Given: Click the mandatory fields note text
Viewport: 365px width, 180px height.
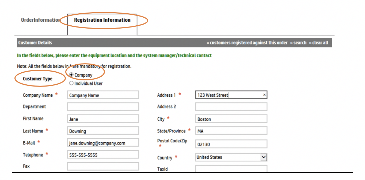Looking at the screenshot, I should tap(74, 66).
